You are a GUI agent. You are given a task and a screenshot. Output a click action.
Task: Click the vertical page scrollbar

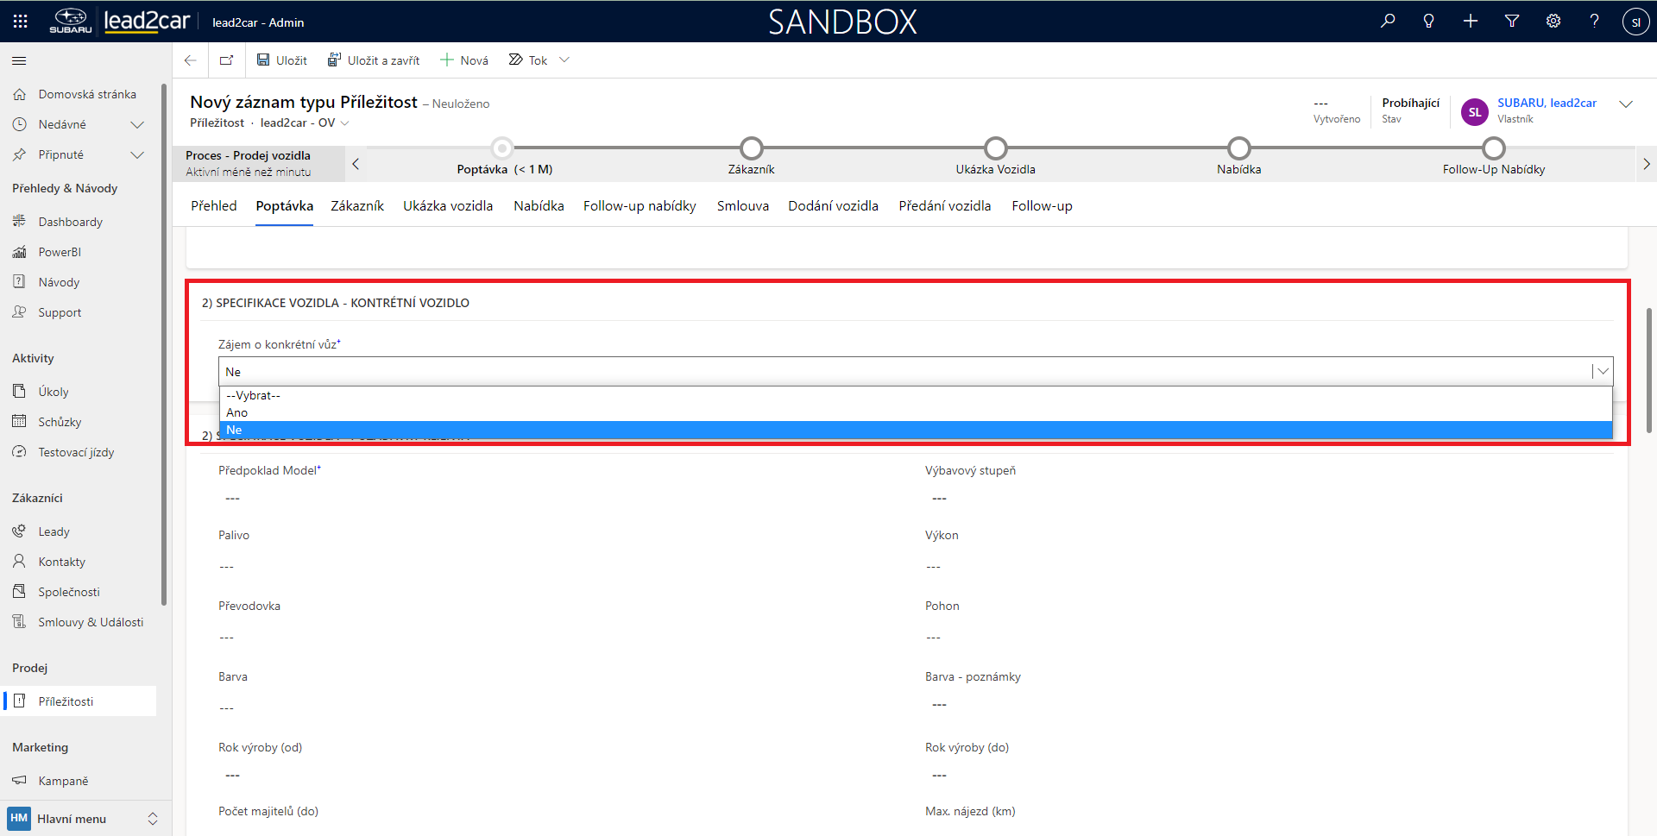click(x=1648, y=369)
